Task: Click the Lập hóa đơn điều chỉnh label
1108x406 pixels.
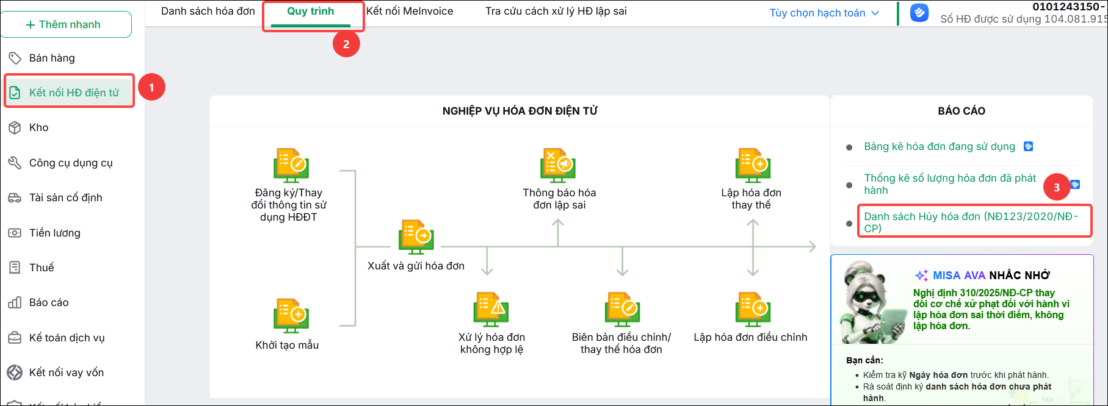Action: (x=750, y=337)
